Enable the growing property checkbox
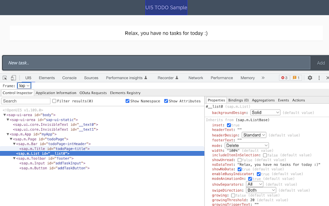Image resolution: width=329 pixels, height=206 pixels. pos(233,195)
